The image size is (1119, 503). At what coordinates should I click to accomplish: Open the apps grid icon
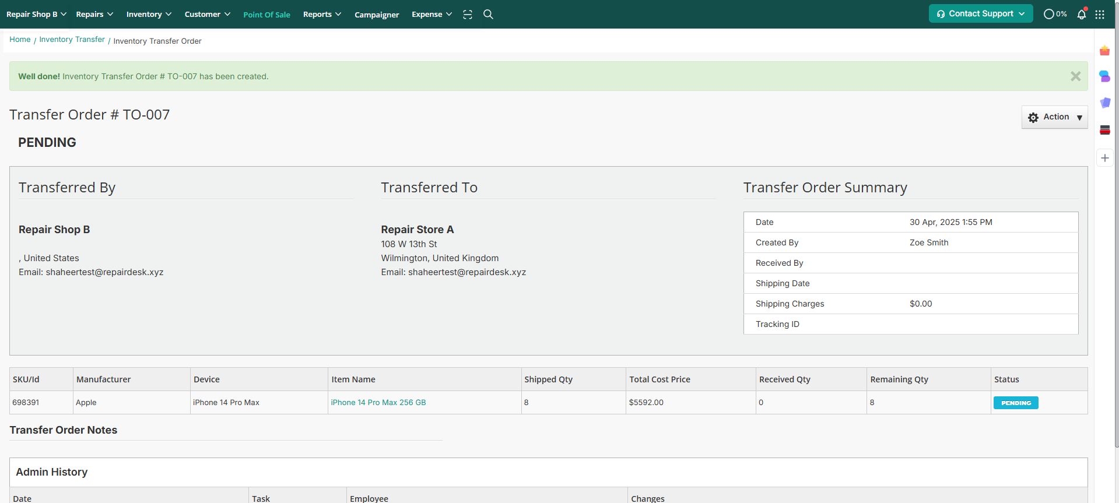1100,15
